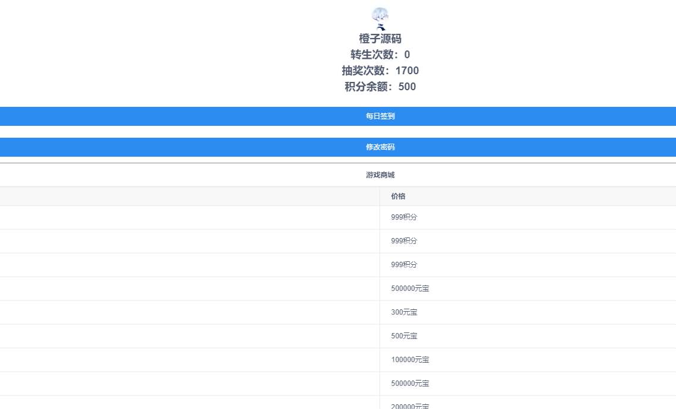
Task: Click the empty header cell left of 价格
Action: [x=189, y=196]
